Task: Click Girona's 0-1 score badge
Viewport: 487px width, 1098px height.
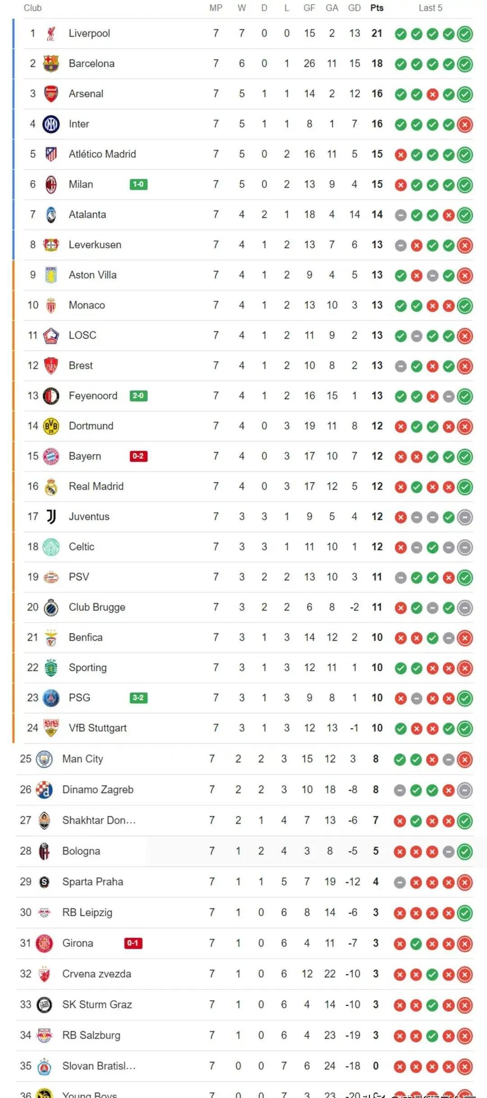Action: (x=133, y=943)
